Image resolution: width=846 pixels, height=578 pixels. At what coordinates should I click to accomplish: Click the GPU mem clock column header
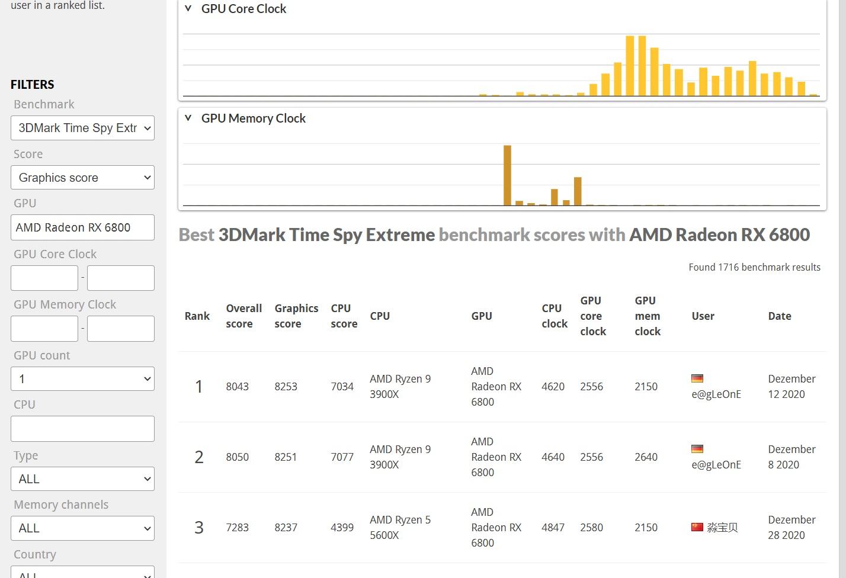click(x=648, y=316)
